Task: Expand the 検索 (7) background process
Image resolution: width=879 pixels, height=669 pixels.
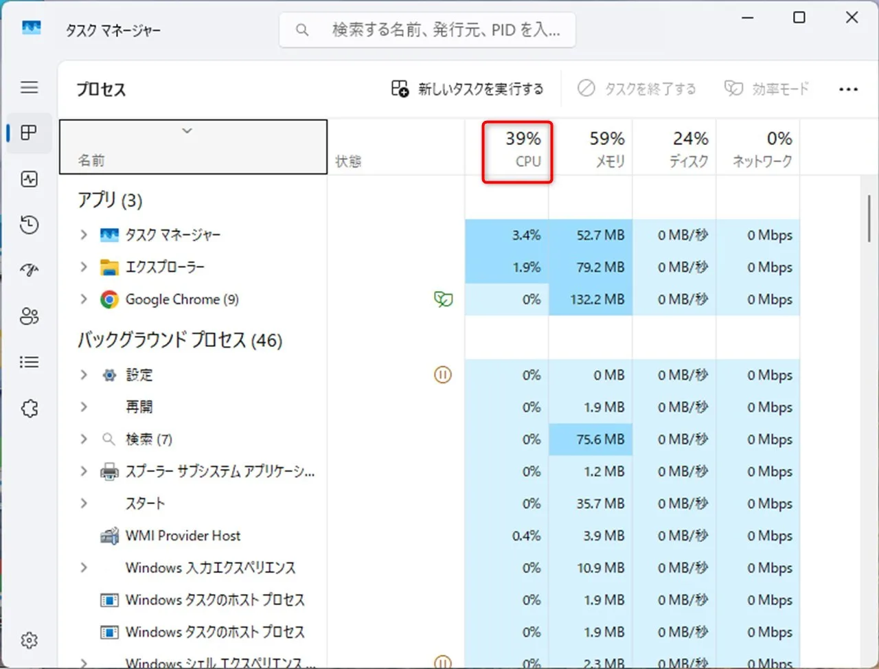Action: 84,439
